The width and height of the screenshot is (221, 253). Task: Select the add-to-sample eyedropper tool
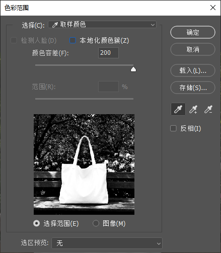[193, 109]
